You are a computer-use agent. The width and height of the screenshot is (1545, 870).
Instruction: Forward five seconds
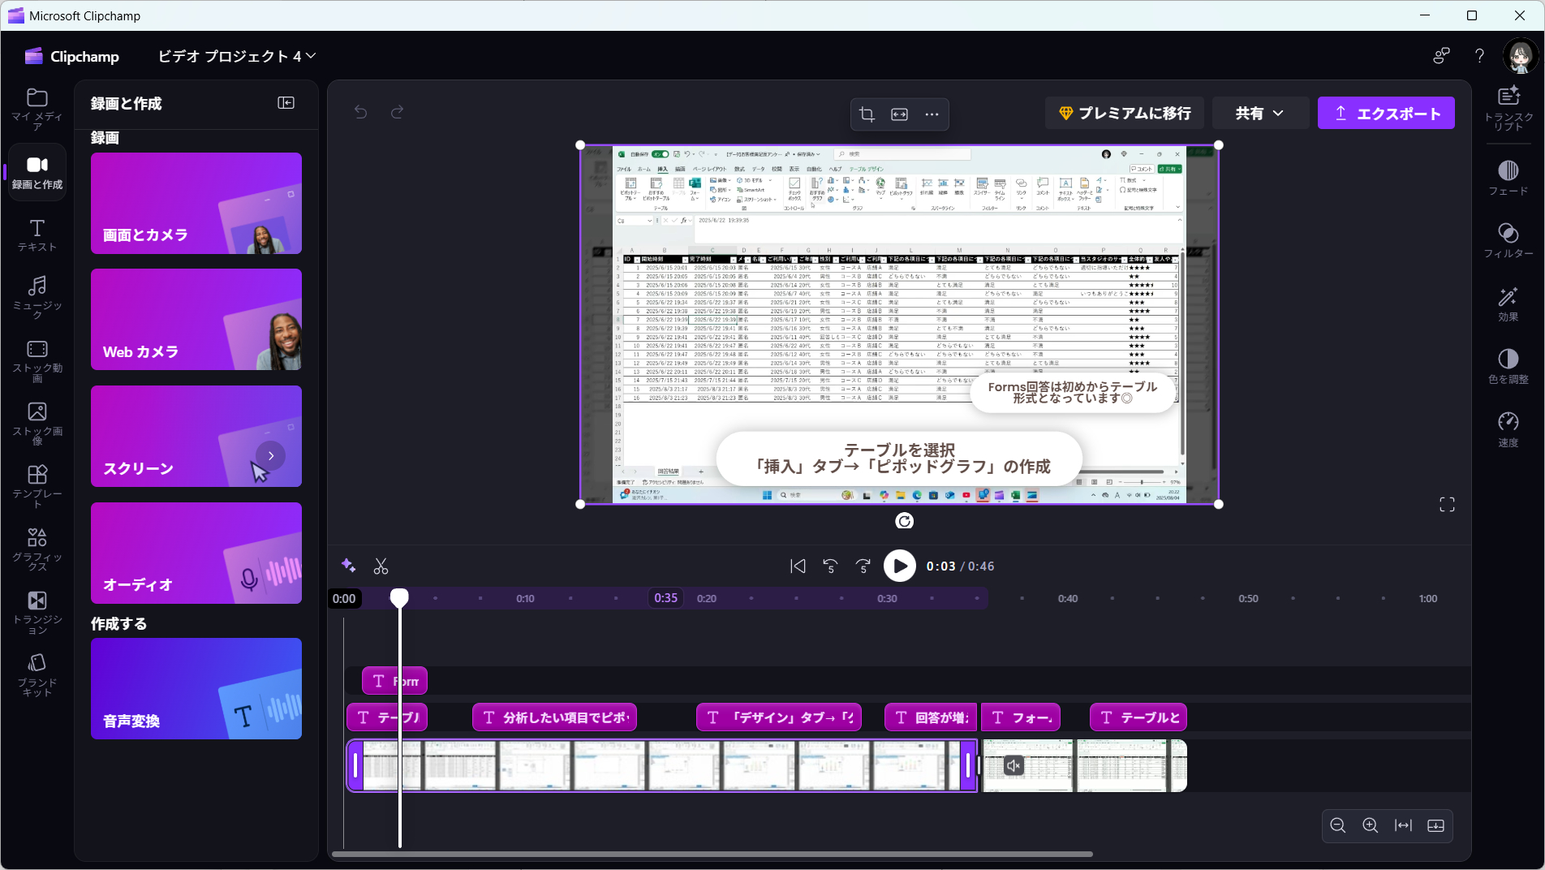(863, 566)
